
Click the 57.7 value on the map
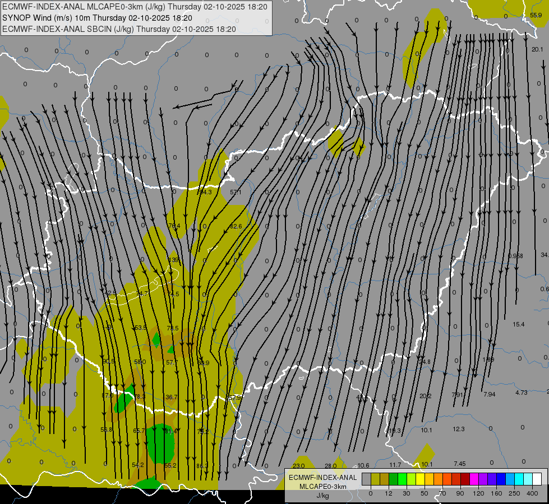[x=172, y=362]
